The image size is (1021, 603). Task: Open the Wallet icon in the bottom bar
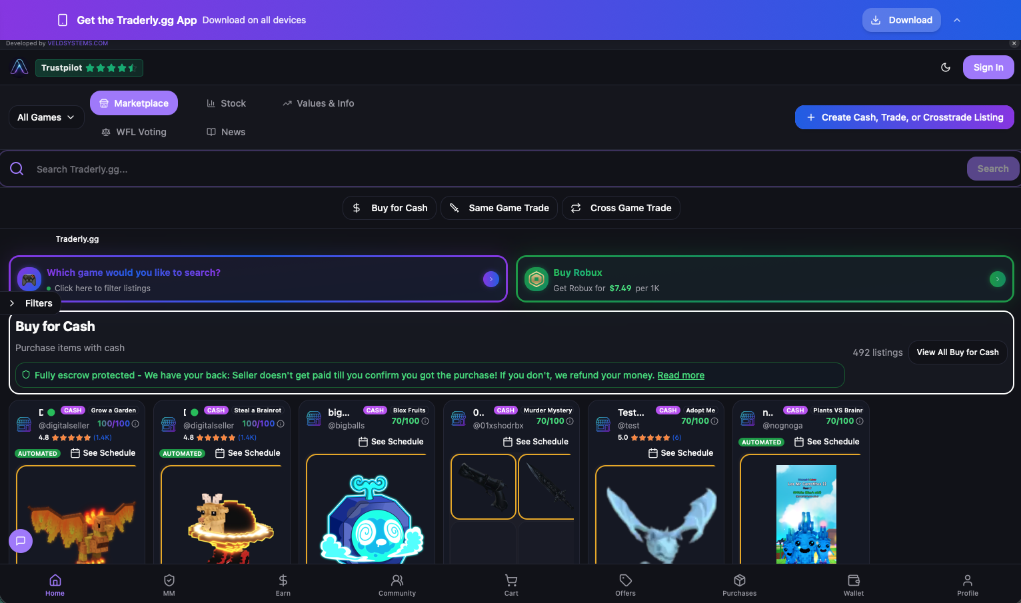[854, 580]
